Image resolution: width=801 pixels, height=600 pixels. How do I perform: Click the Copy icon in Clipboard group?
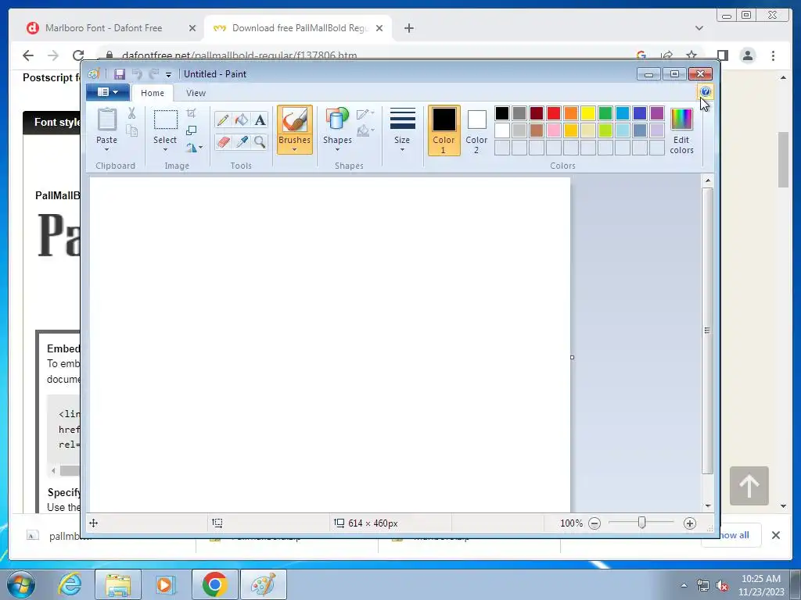131,131
